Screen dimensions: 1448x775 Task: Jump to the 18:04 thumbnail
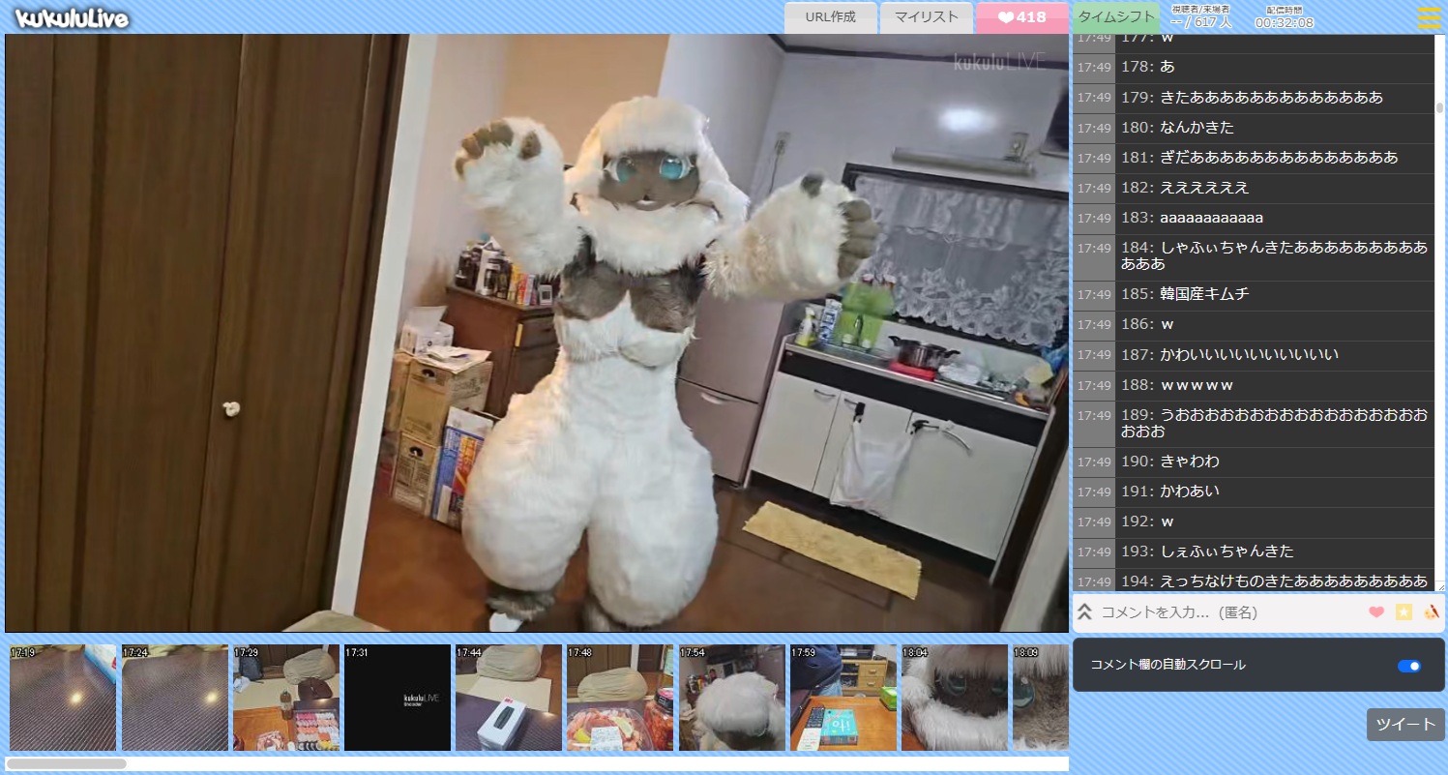click(x=954, y=698)
